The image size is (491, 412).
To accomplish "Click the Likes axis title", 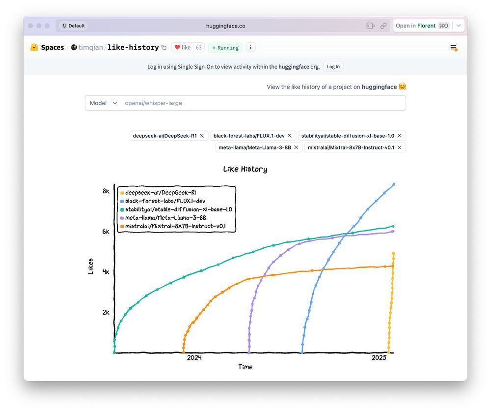I will click(90, 266).
